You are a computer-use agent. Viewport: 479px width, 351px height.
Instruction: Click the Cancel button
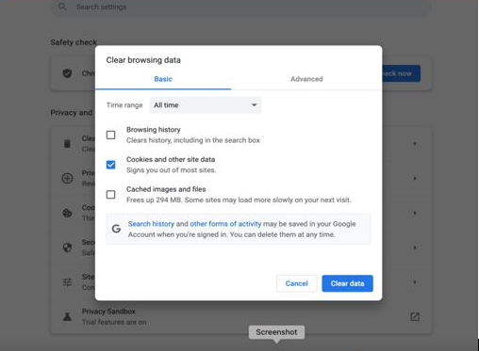click(296, 283)
